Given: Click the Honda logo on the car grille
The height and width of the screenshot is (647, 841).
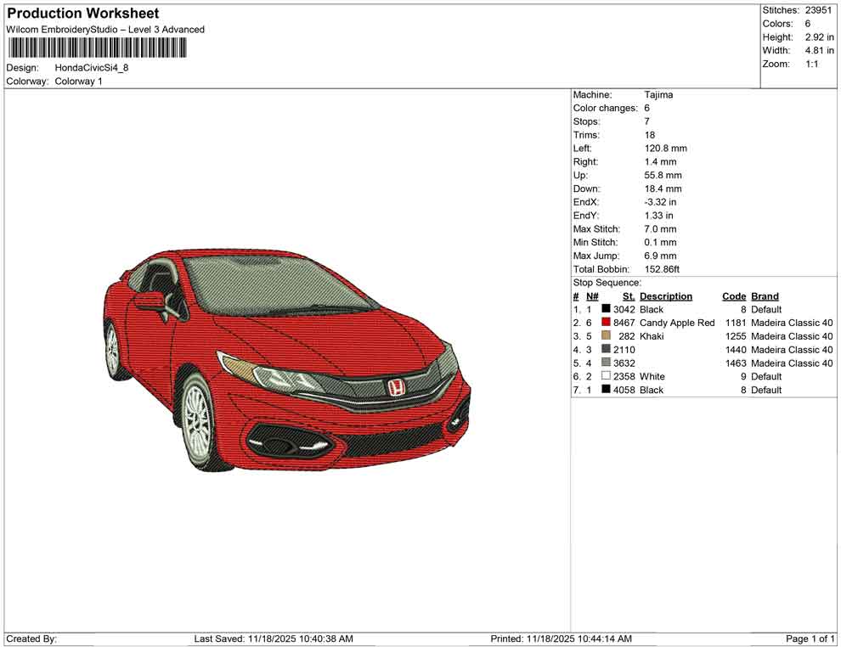Looking at the screenshot, I should [x=396, y=386].
